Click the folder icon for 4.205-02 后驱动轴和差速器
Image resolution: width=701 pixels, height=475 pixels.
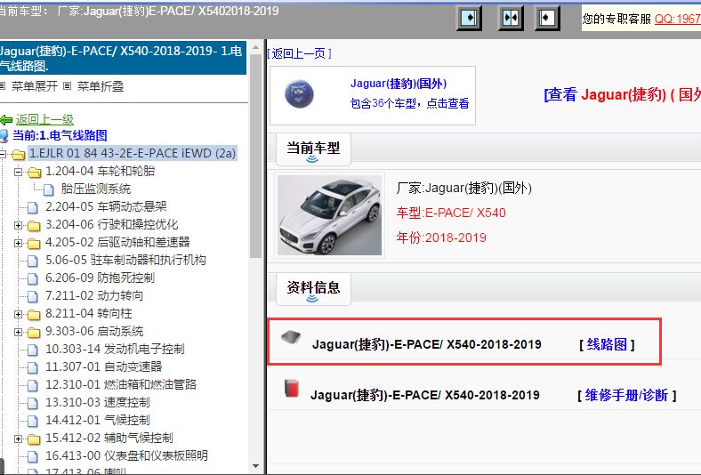[34, 243]
